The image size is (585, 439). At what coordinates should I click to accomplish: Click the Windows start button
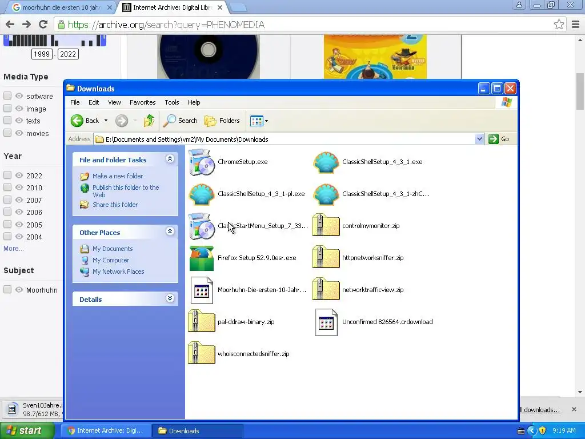(x=27, y=430)
